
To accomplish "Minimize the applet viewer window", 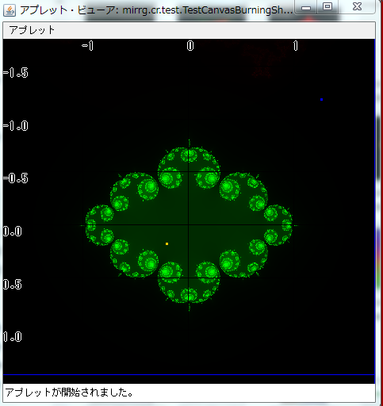I will click(x=306, y=7).
